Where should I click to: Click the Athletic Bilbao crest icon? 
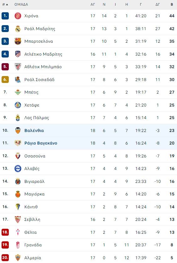pyautogui.click(x=18, y=67)
